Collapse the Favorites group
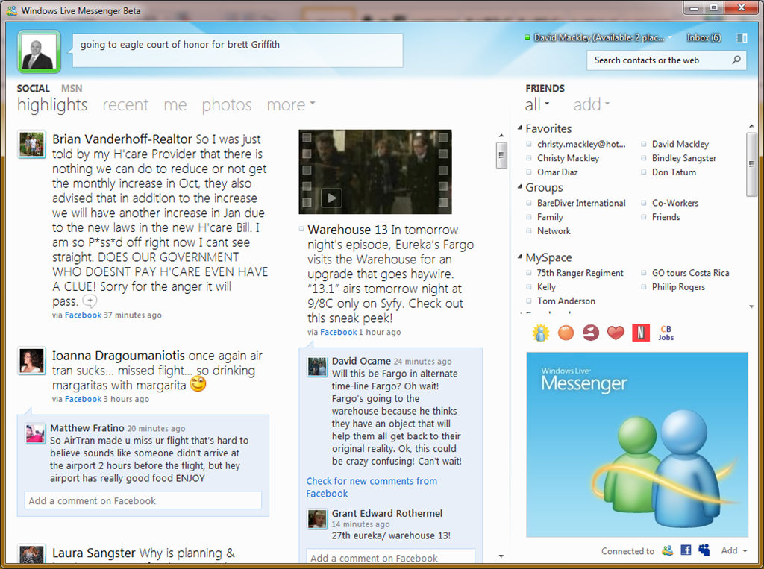 [519, 128]
